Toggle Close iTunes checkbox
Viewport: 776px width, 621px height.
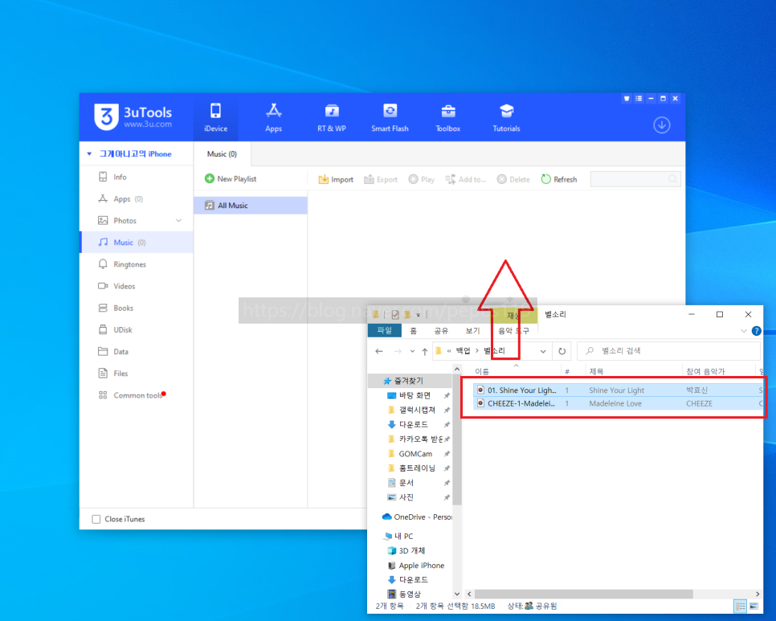point(96,519)
